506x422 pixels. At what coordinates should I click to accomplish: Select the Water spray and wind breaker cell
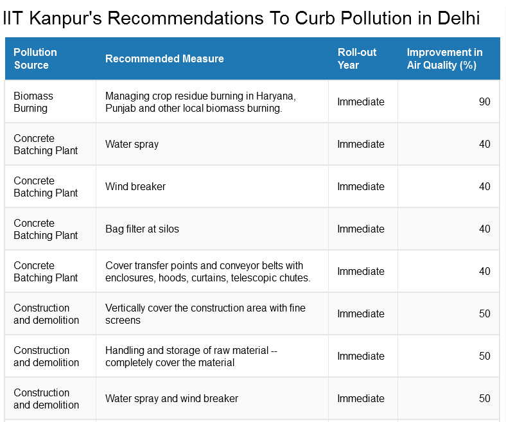pyautogui.click(x=212, y=398)
